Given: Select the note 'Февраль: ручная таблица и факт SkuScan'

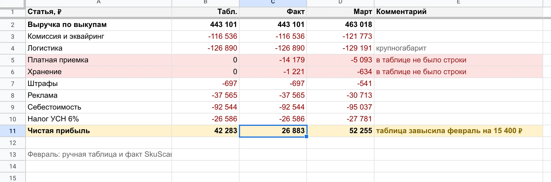Looking at the screenshot, I should pyautogui.click(x=99, y=154).
